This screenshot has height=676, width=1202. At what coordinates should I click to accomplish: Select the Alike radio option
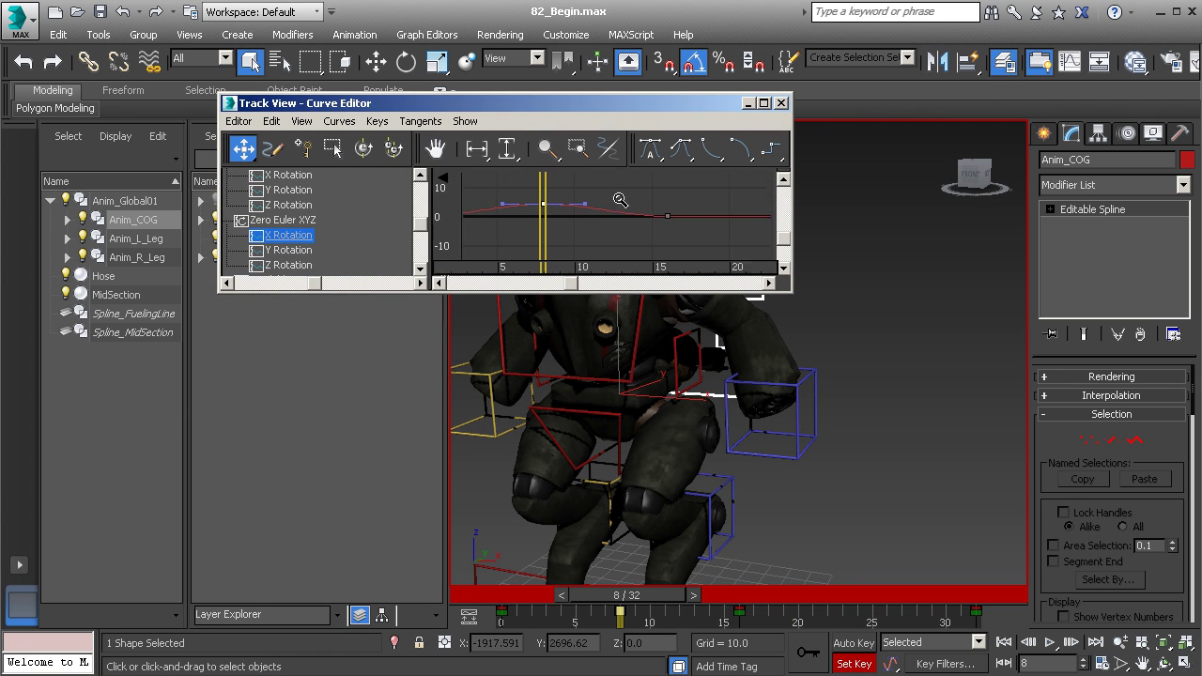pos(1069,527)
